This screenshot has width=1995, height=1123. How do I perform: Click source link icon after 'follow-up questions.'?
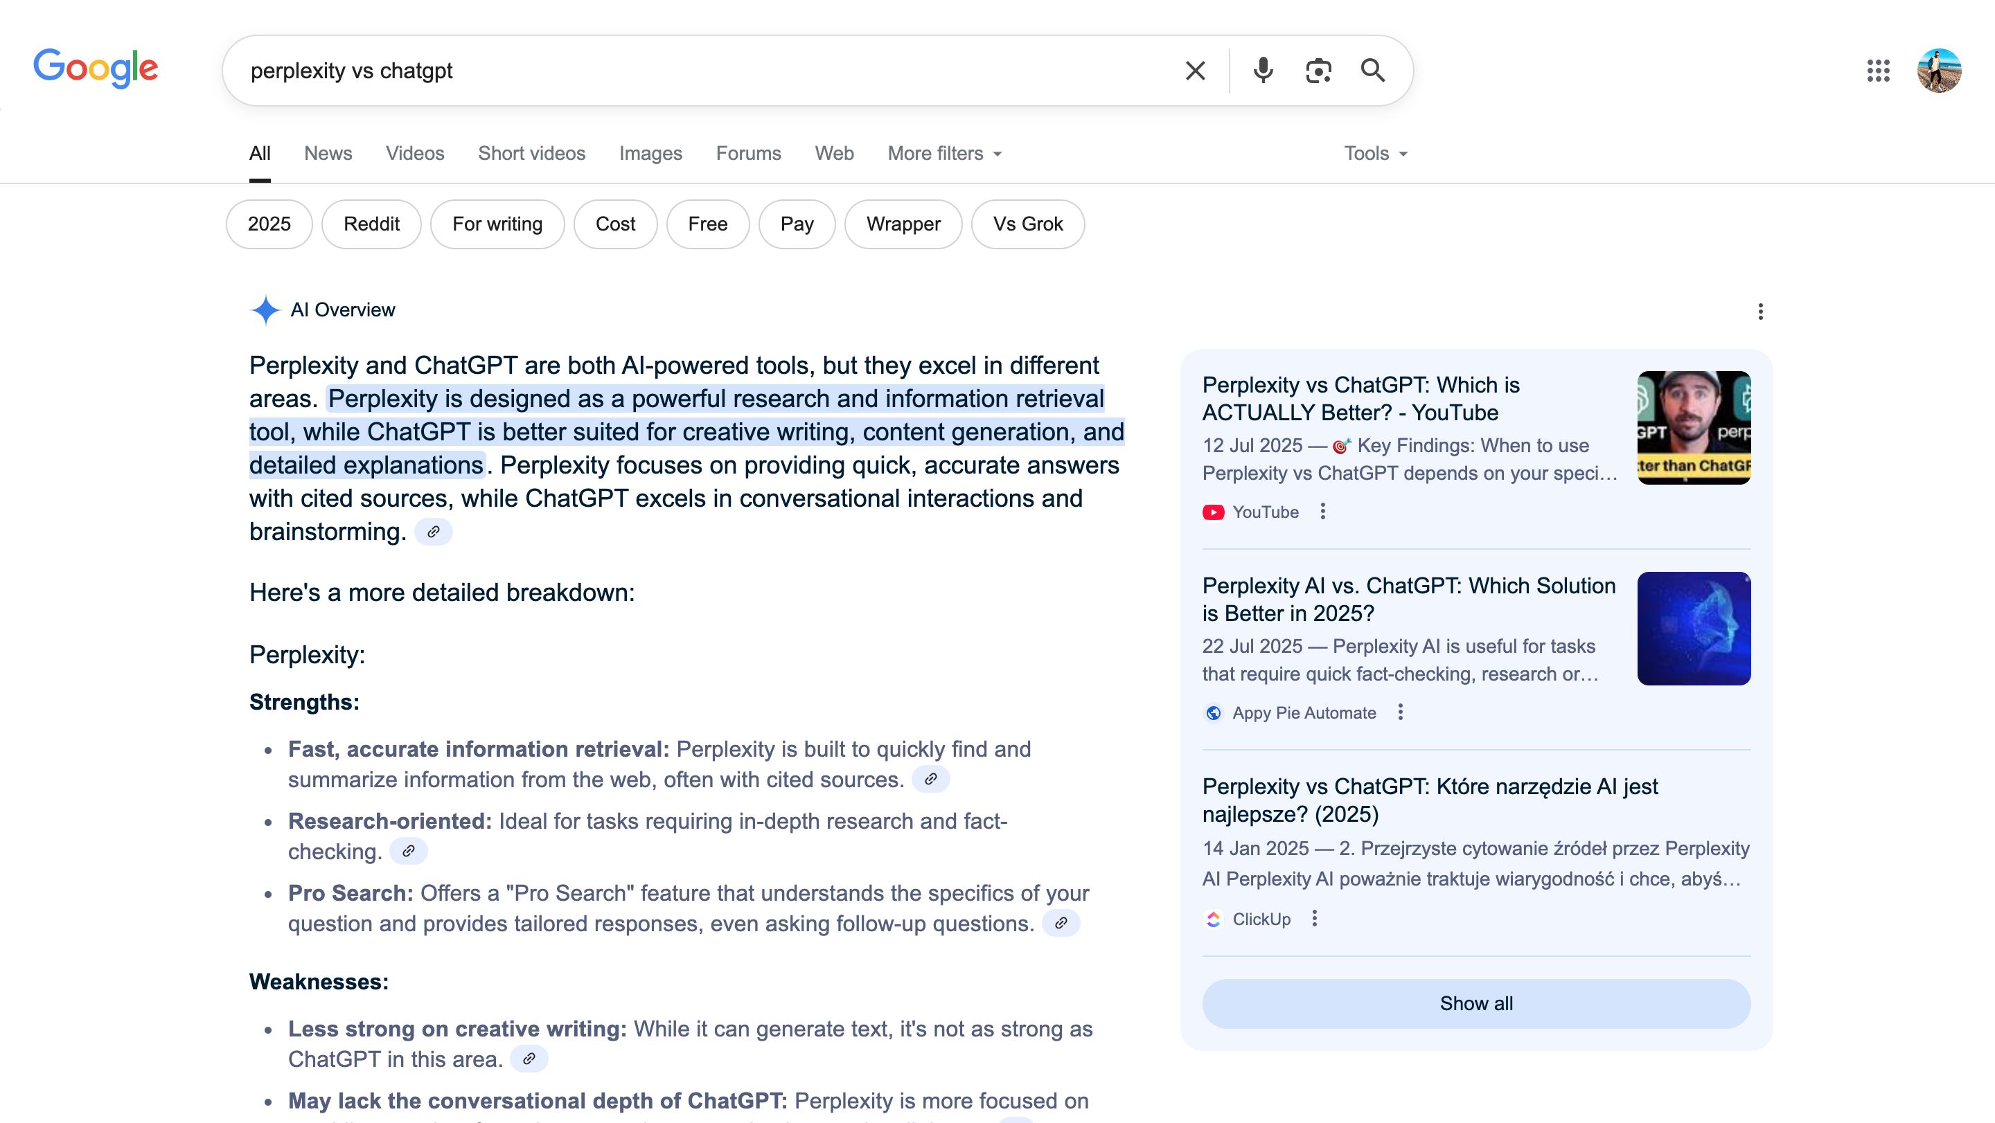pyautogui.click(x=1061, y=922)
